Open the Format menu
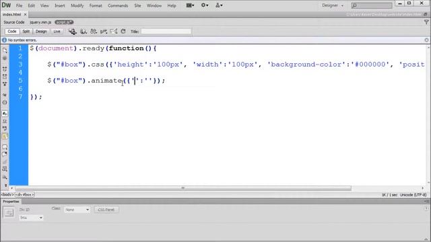This screenshot has width=431, height=242. [96, 5]
